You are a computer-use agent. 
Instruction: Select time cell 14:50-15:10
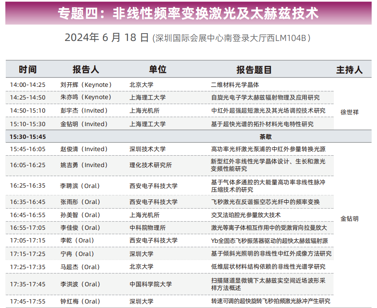28,111
